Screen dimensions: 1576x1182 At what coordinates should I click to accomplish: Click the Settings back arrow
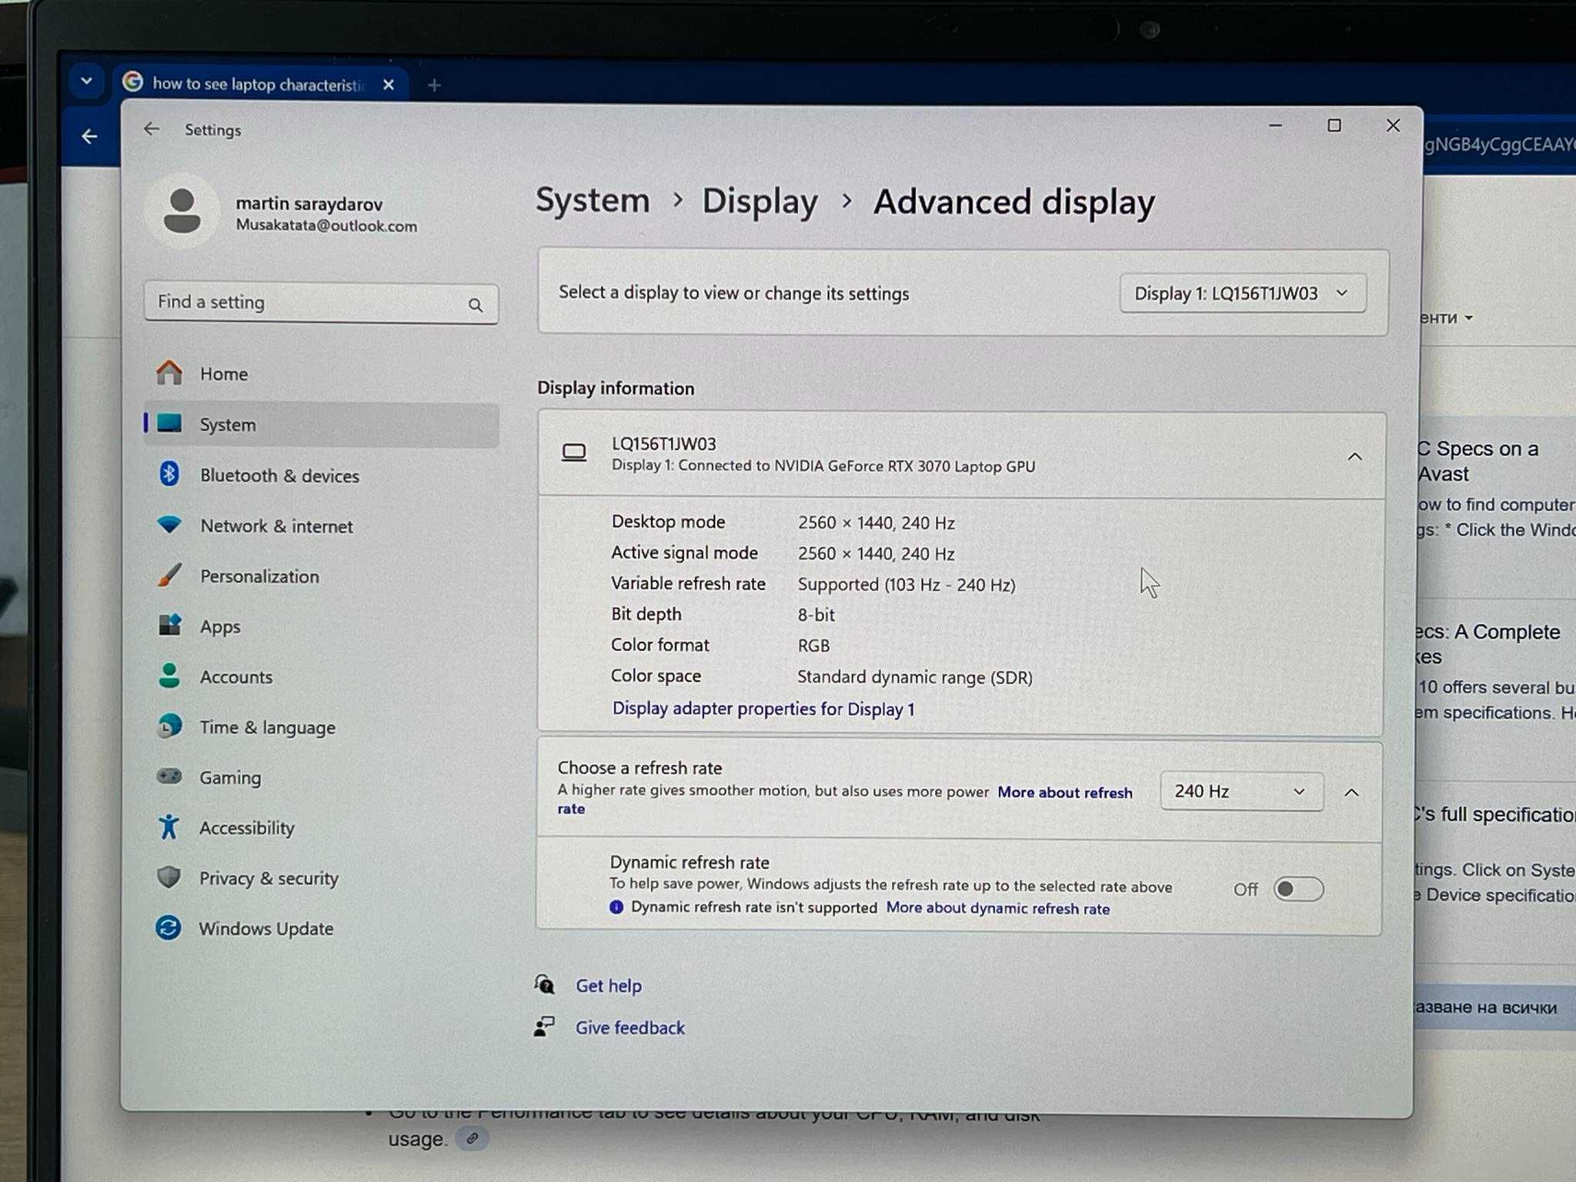tap(152, 129)
